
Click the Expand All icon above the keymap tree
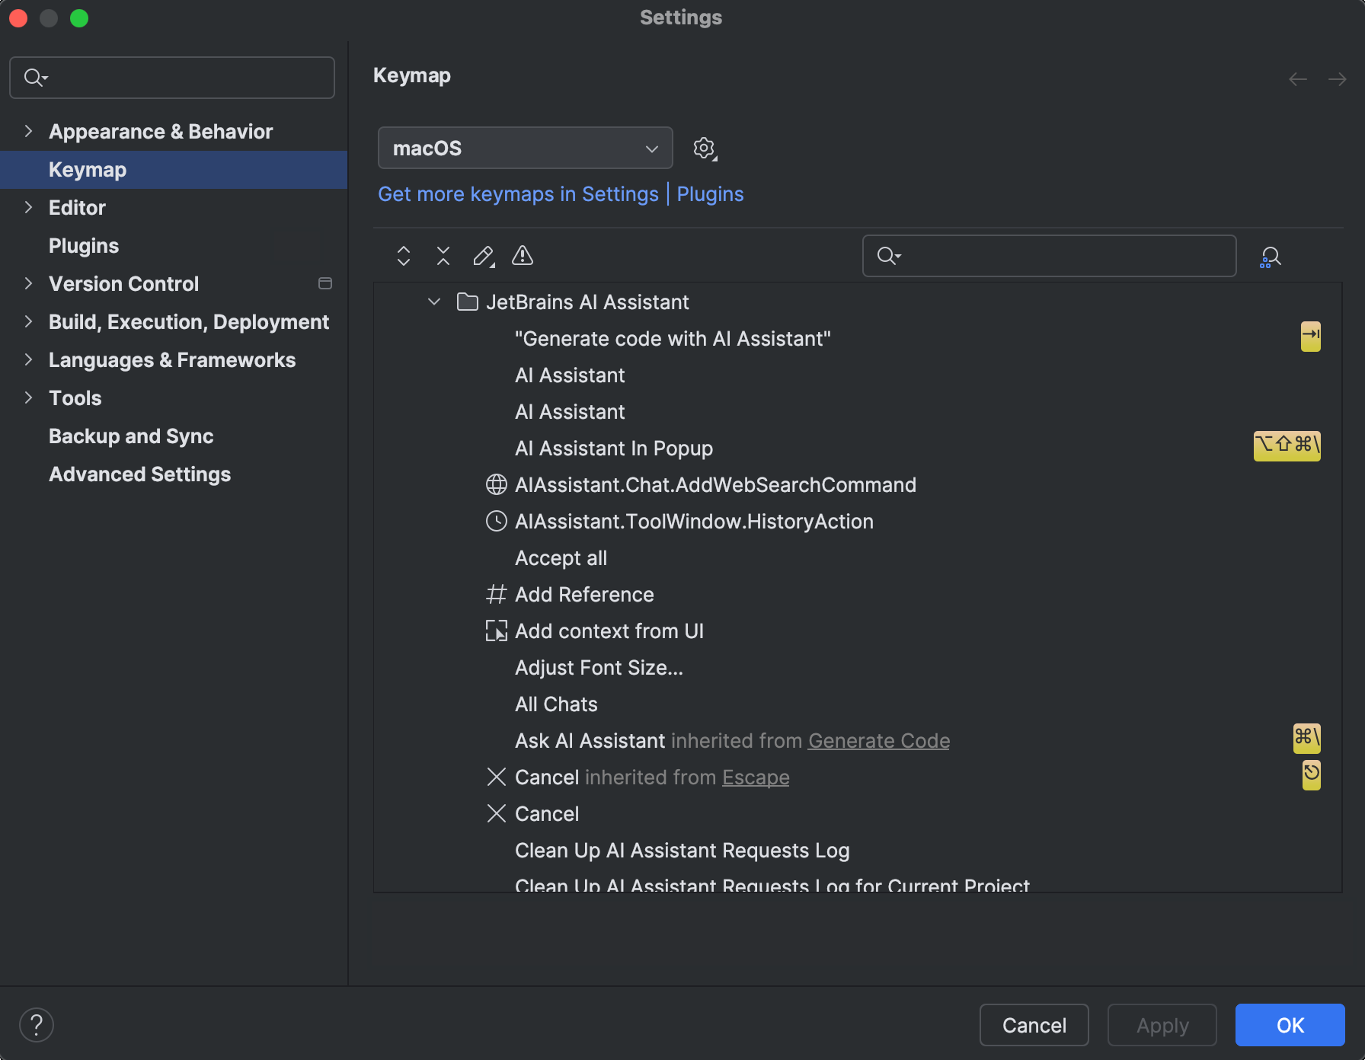403,256
